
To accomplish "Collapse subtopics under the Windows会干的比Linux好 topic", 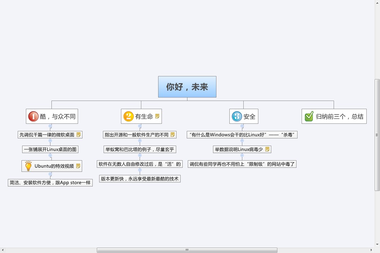I will (242, 141).
